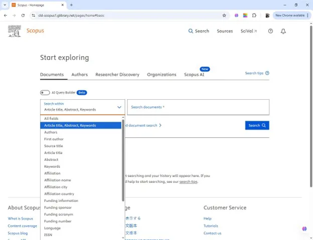This screenshot has height=240, width=313.
Task: Choose Affiliation country option
Action: click(x=81, y=194)
